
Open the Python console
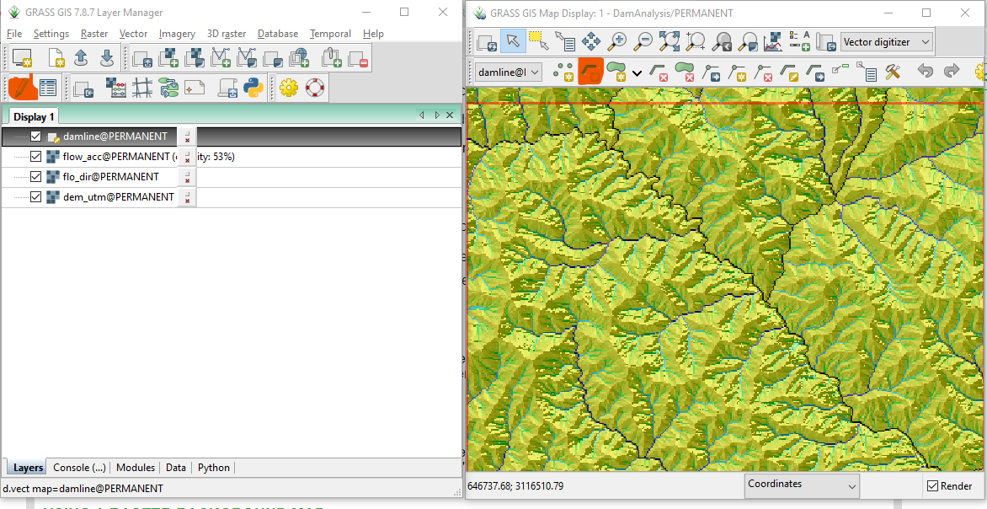click(x=254, y=87)
